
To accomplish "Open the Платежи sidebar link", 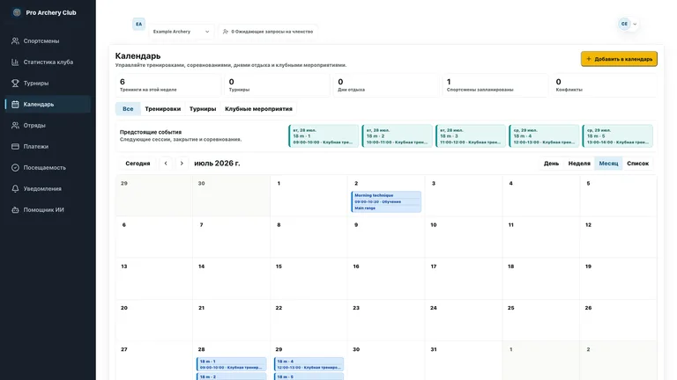I will pos(48,147).
